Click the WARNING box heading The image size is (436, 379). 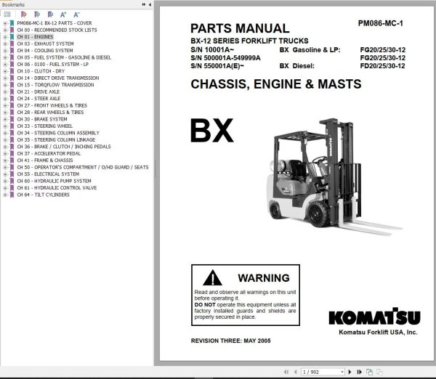(264, 278)
